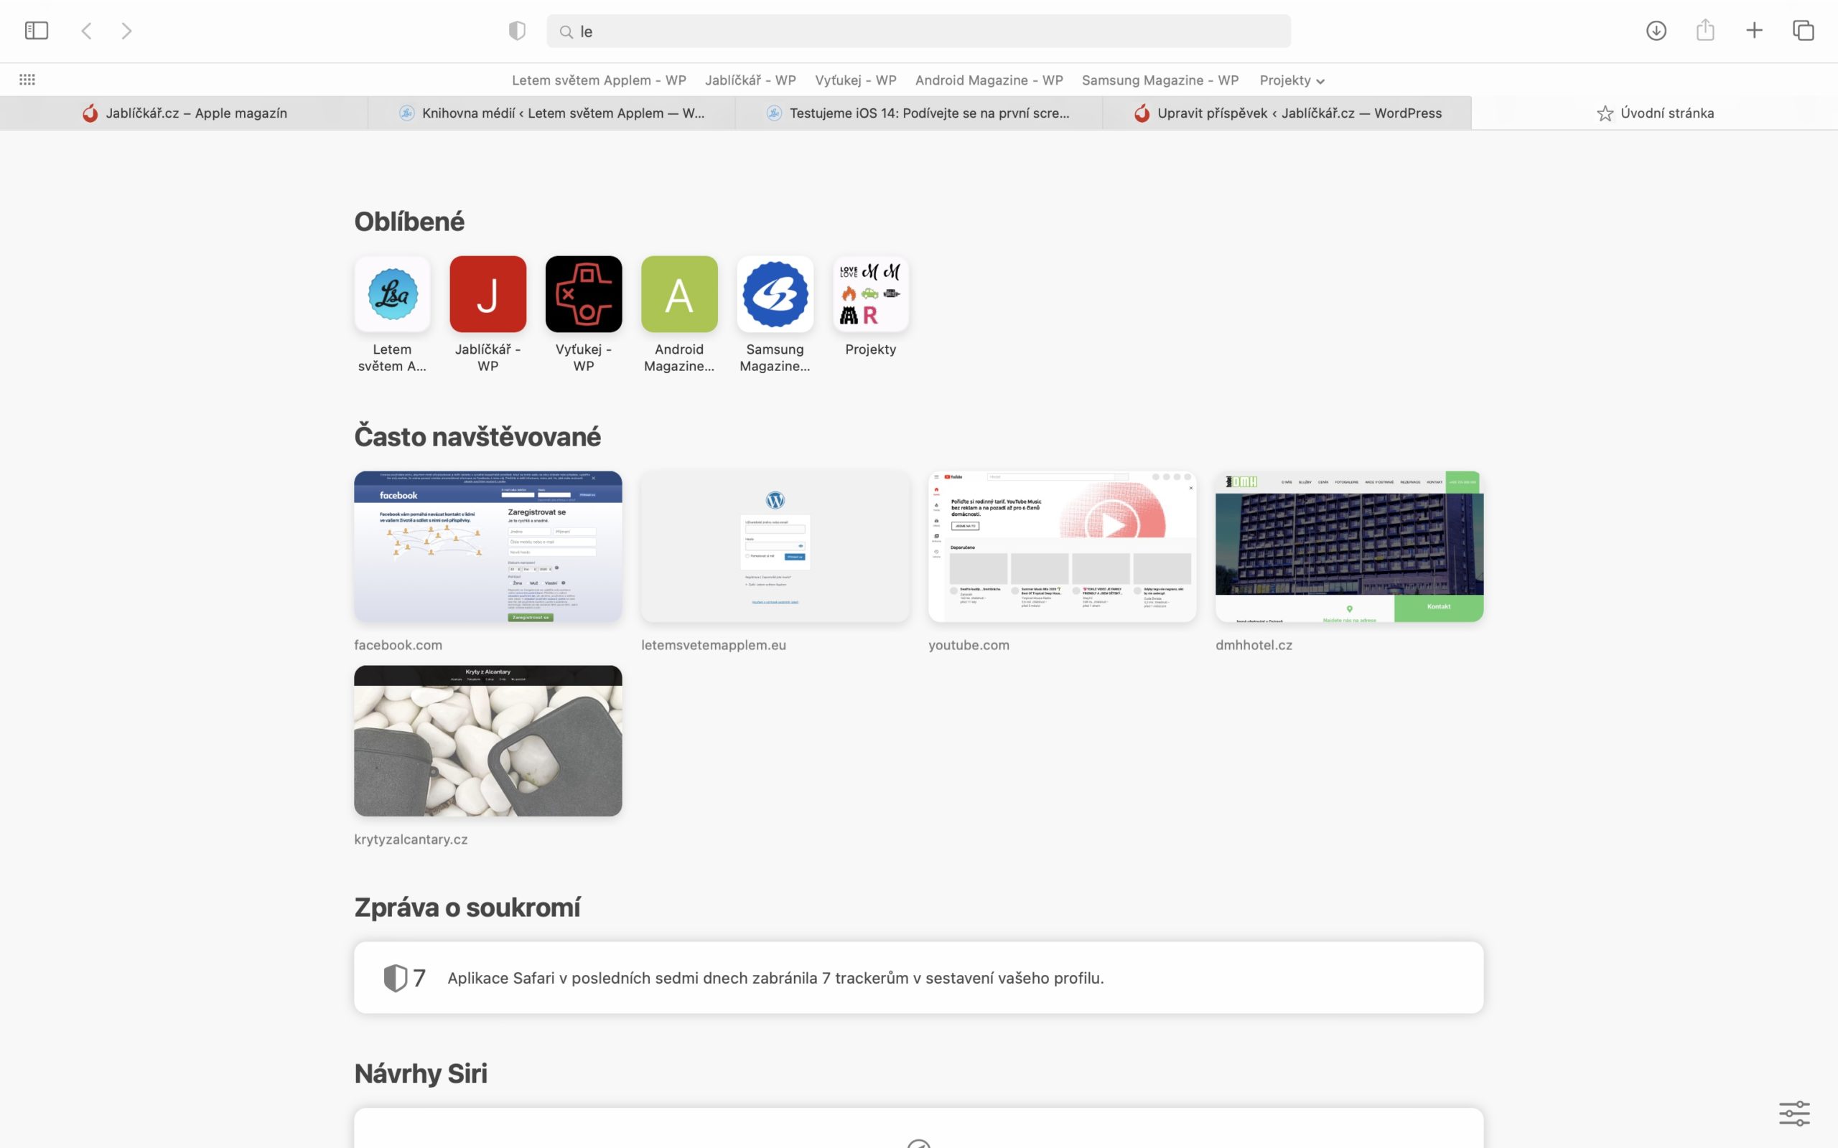
Task: Show the downloads list
Action: (1656, 30)
